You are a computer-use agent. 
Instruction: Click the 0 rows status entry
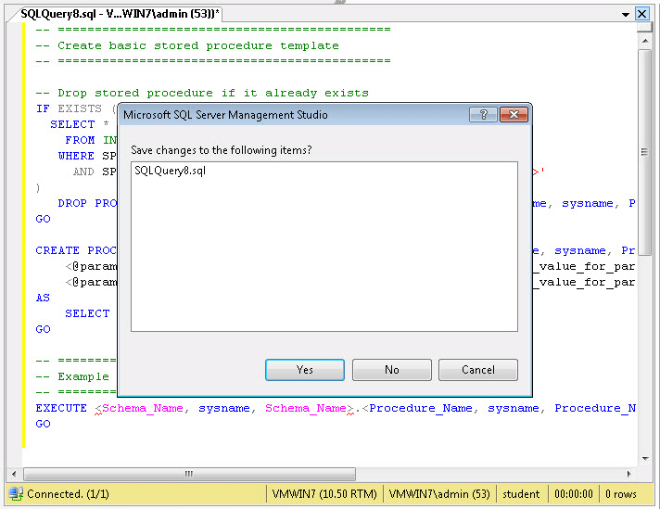point(620,494)
